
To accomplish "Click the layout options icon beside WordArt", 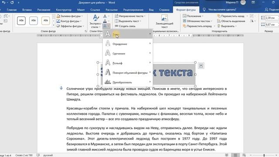I will 201,66.
